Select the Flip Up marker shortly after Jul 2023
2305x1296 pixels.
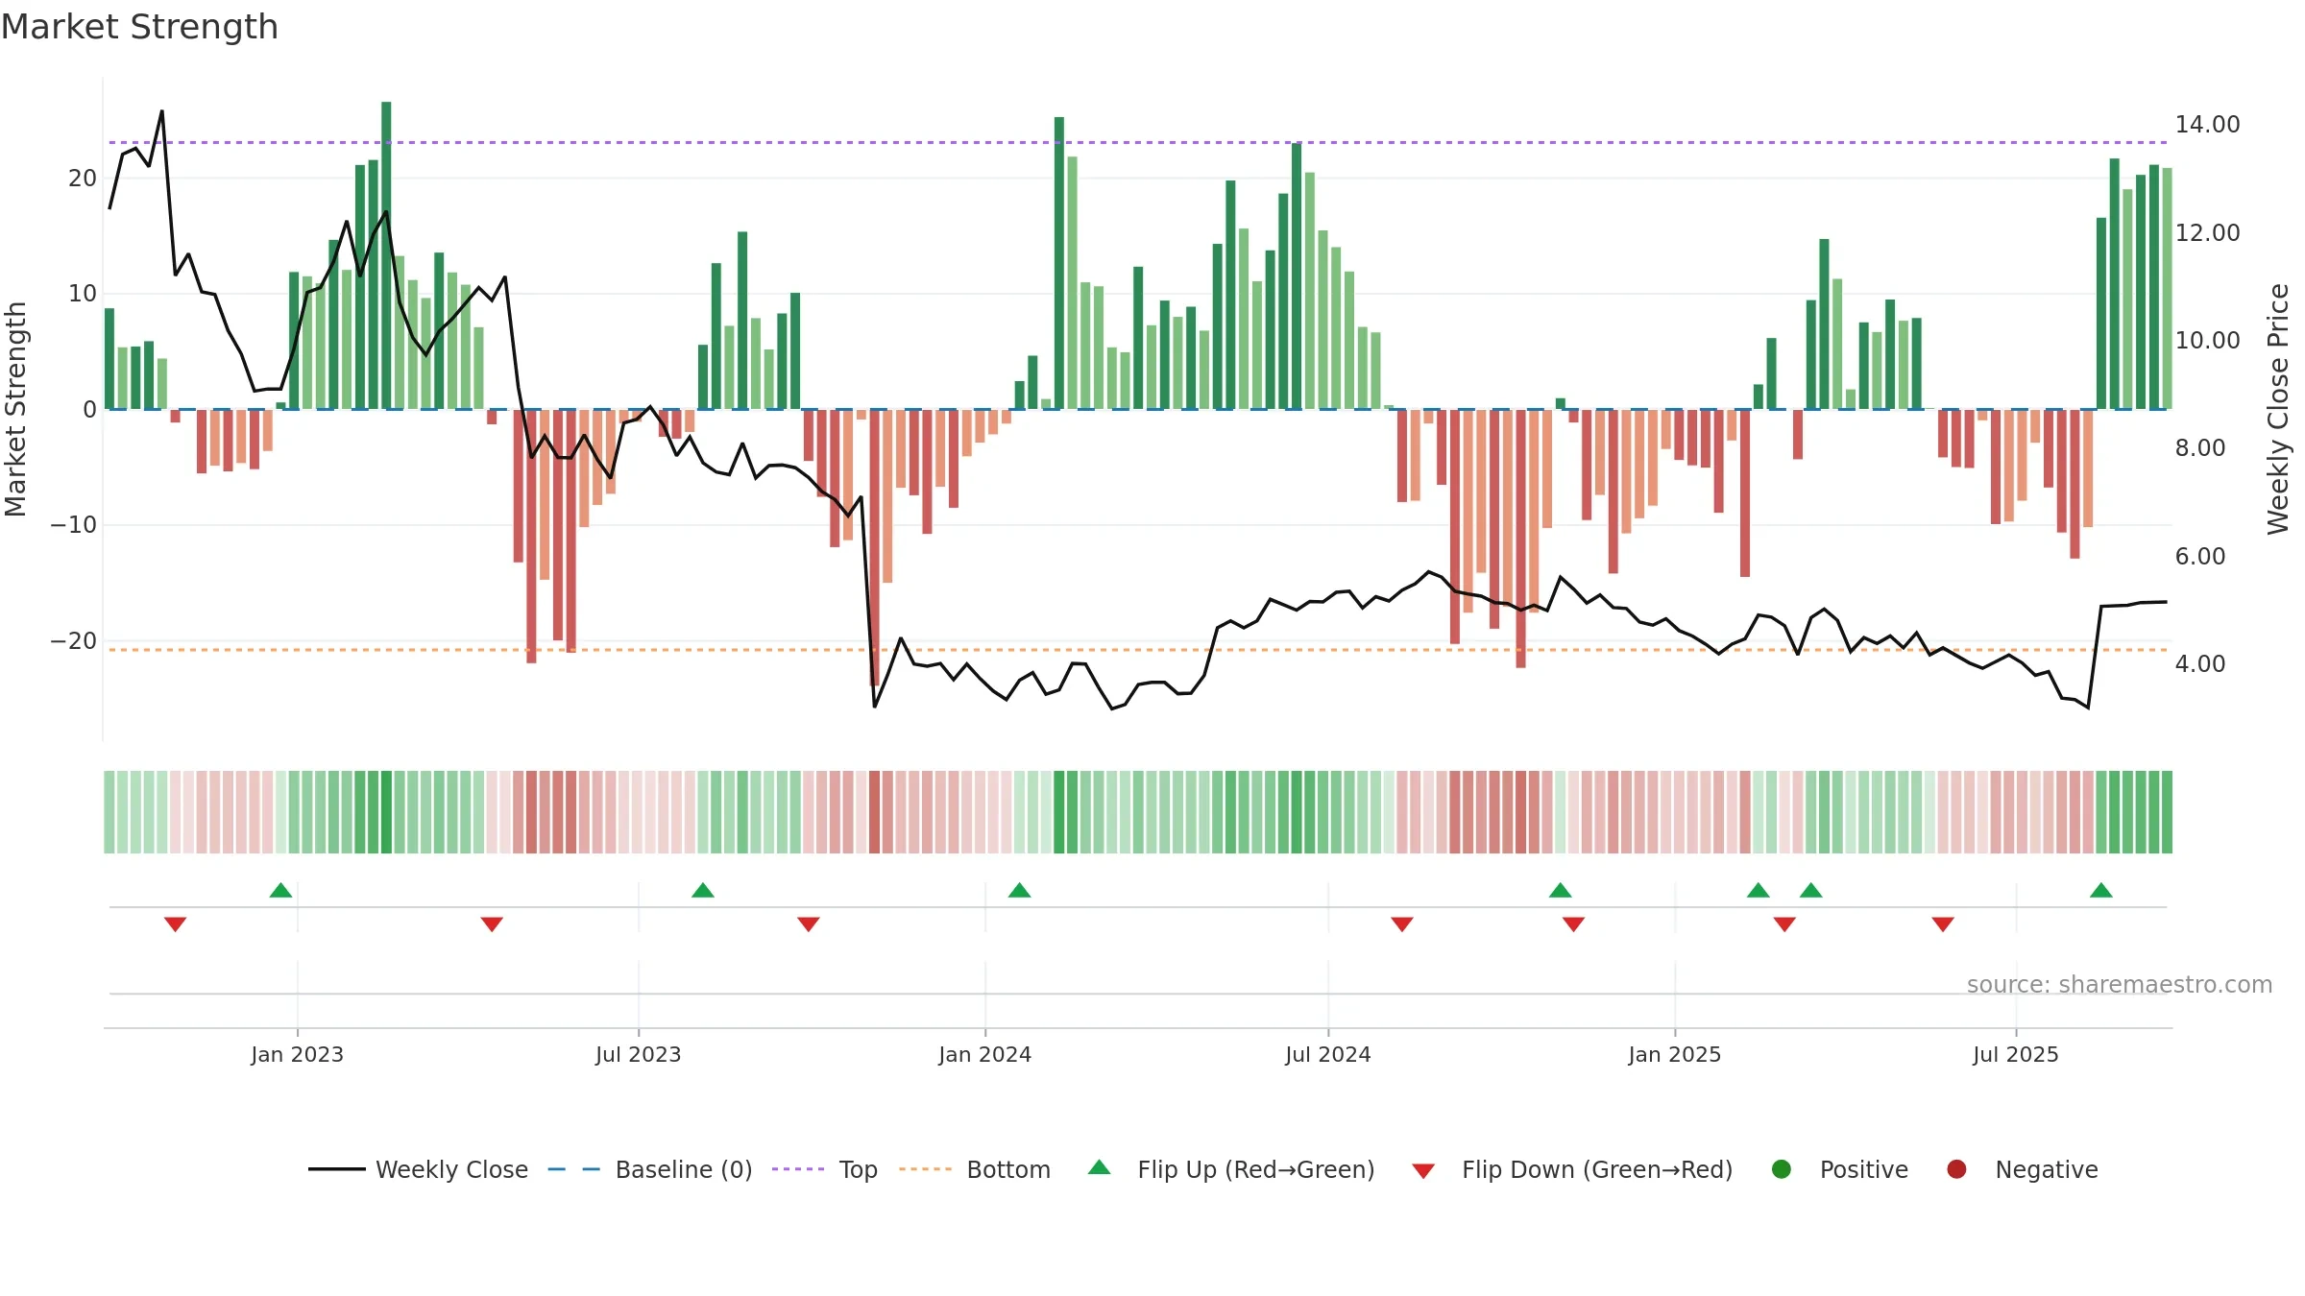pyautogui.click(x=703, y=890)
